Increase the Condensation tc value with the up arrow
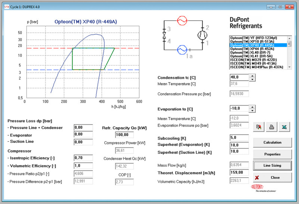The image size is (299, 204). pos(252,76)
